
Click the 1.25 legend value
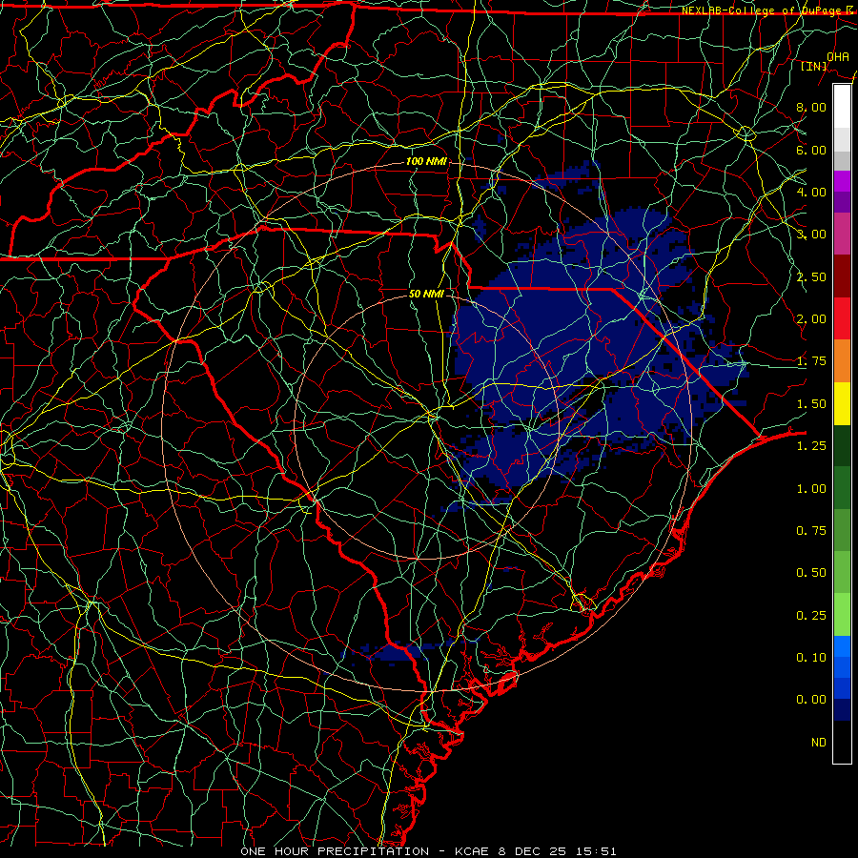[811, 446]
